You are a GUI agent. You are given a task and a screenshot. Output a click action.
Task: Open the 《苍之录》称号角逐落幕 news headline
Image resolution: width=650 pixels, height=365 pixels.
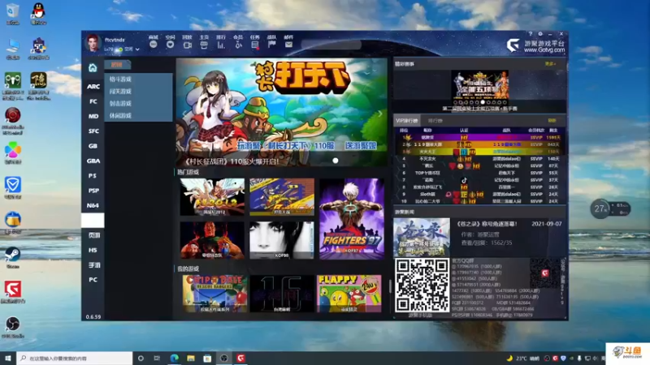click(487, 224)
